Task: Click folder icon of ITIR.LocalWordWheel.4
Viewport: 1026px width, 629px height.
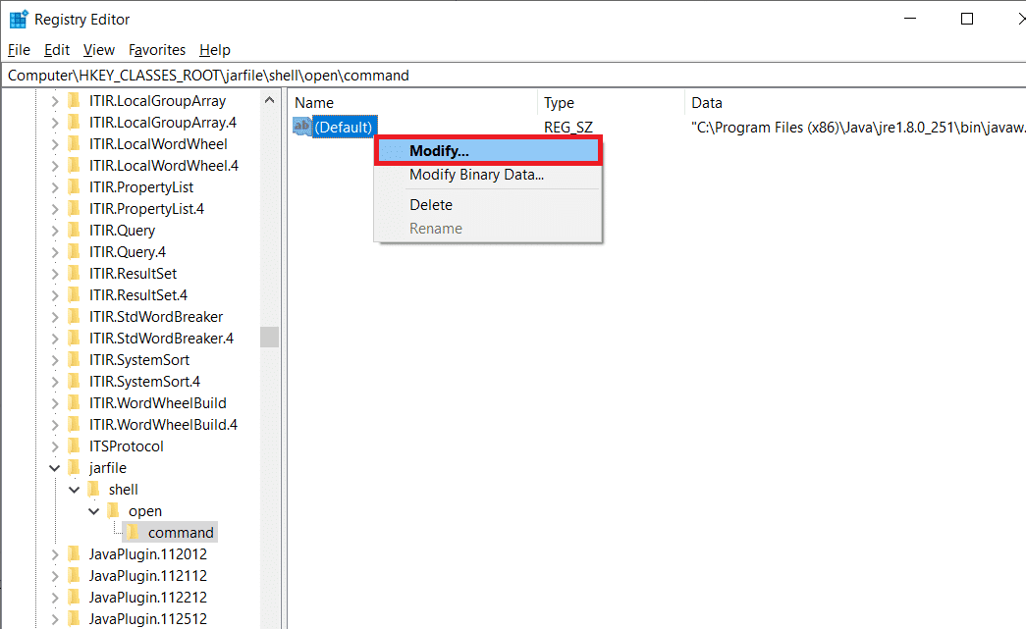Action: coord(75,166)
